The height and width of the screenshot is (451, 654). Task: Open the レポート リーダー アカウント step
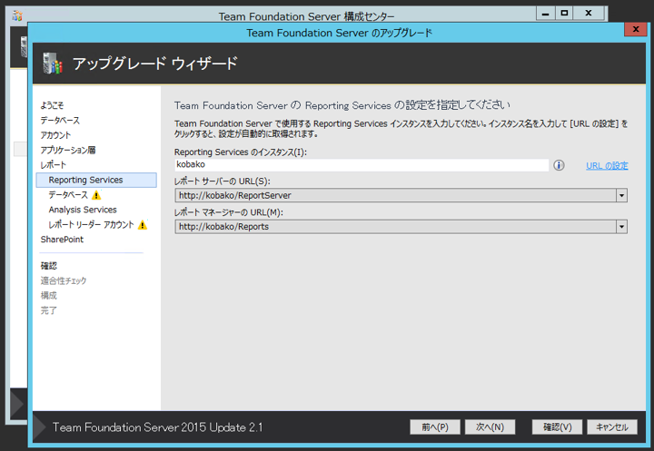[x=92, y=225]
